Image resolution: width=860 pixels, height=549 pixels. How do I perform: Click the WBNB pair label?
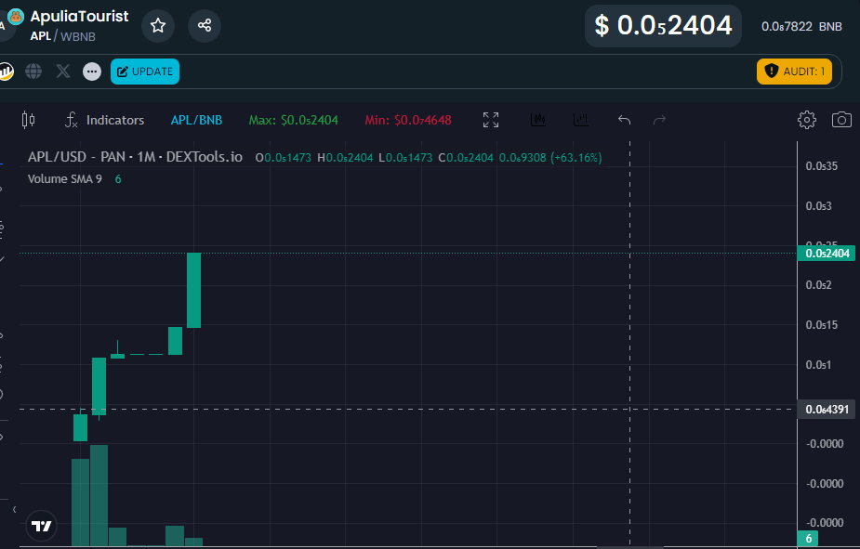point(78,37)
